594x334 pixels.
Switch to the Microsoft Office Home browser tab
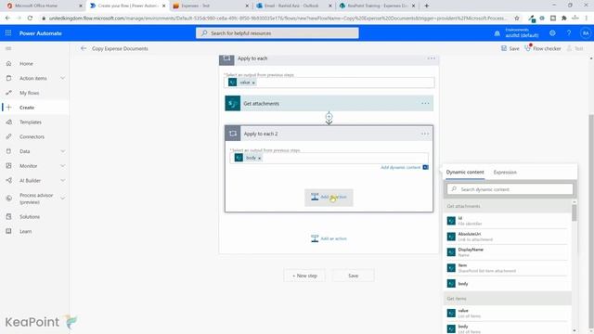(45, 6)
